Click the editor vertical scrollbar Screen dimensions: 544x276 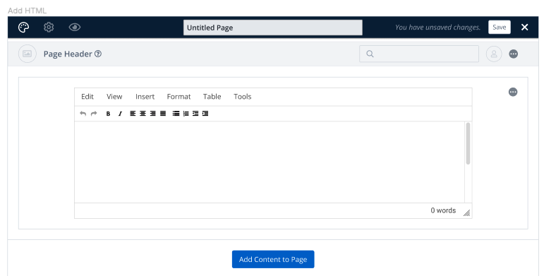[468, 143]
